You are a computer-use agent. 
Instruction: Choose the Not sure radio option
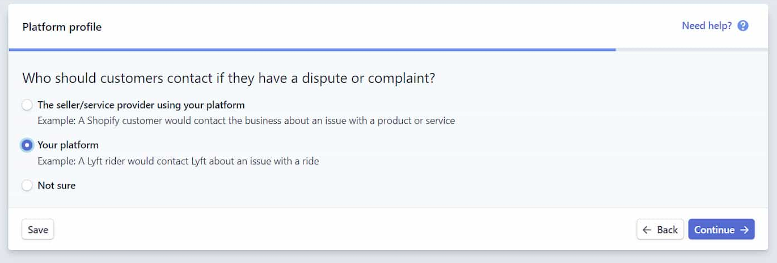coord(27,186)
